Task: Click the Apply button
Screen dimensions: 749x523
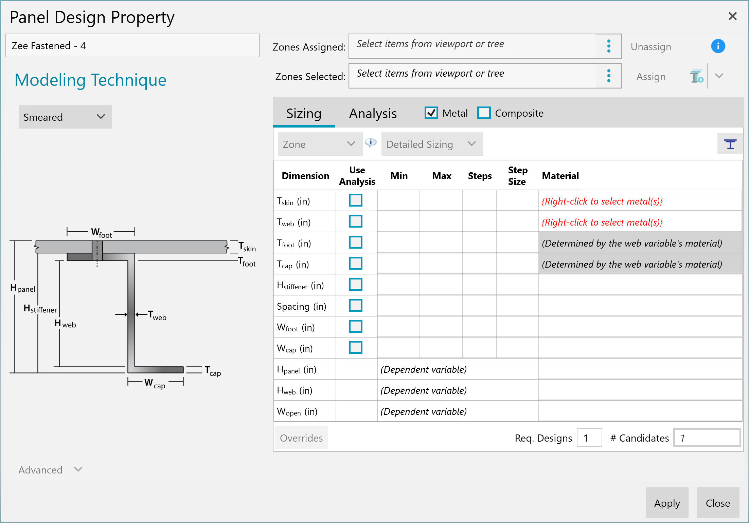Action: (x=667, y=503)
